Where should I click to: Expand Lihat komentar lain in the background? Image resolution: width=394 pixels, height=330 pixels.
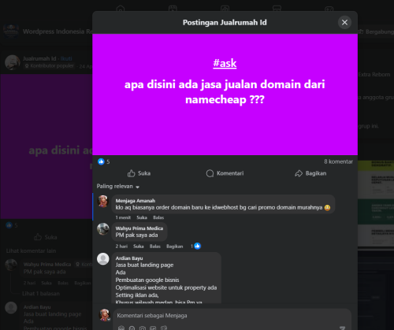[x=31, y=251]
